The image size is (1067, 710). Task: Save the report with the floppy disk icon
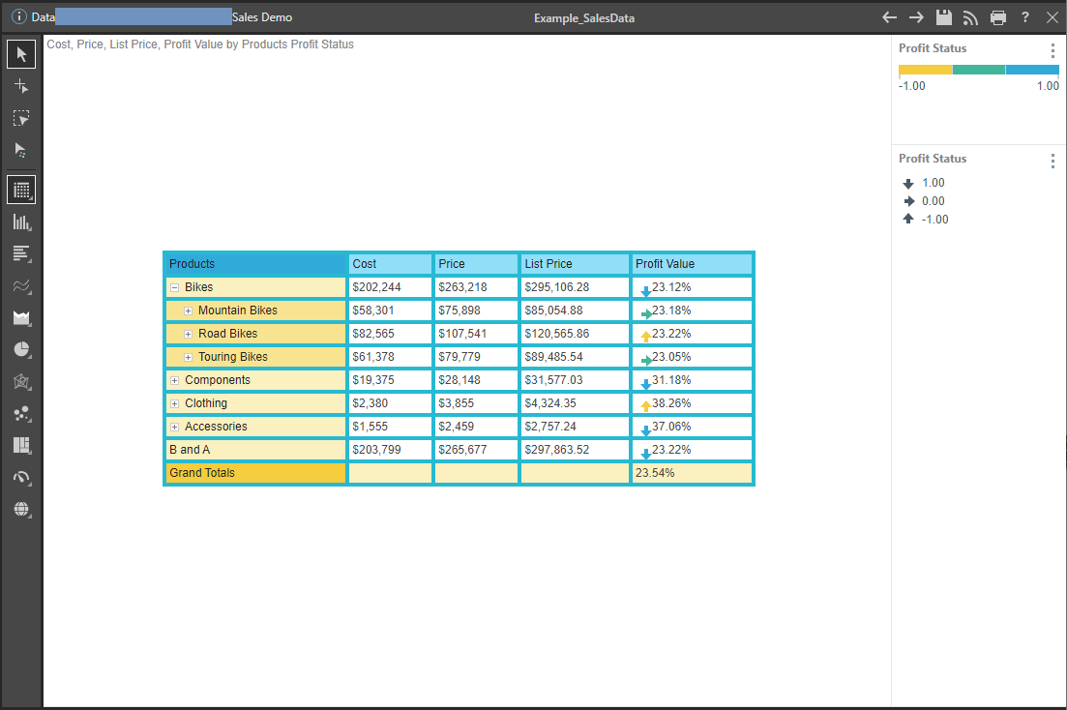943,17
